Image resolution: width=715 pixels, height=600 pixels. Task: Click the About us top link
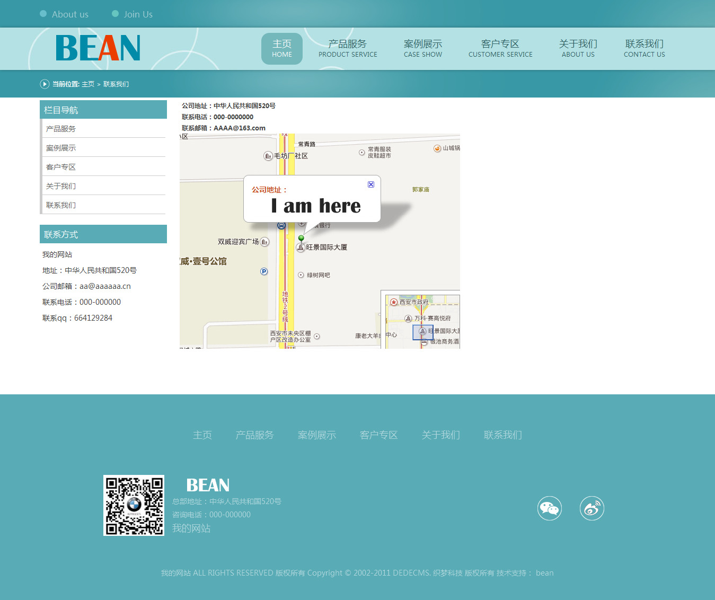tap(70, 14)
